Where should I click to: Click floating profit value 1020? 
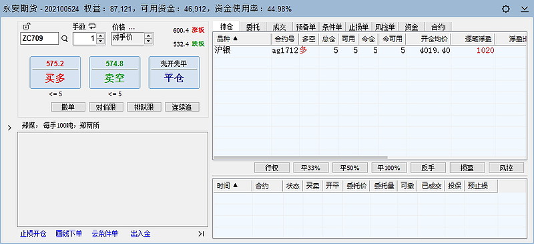point(485,51)
